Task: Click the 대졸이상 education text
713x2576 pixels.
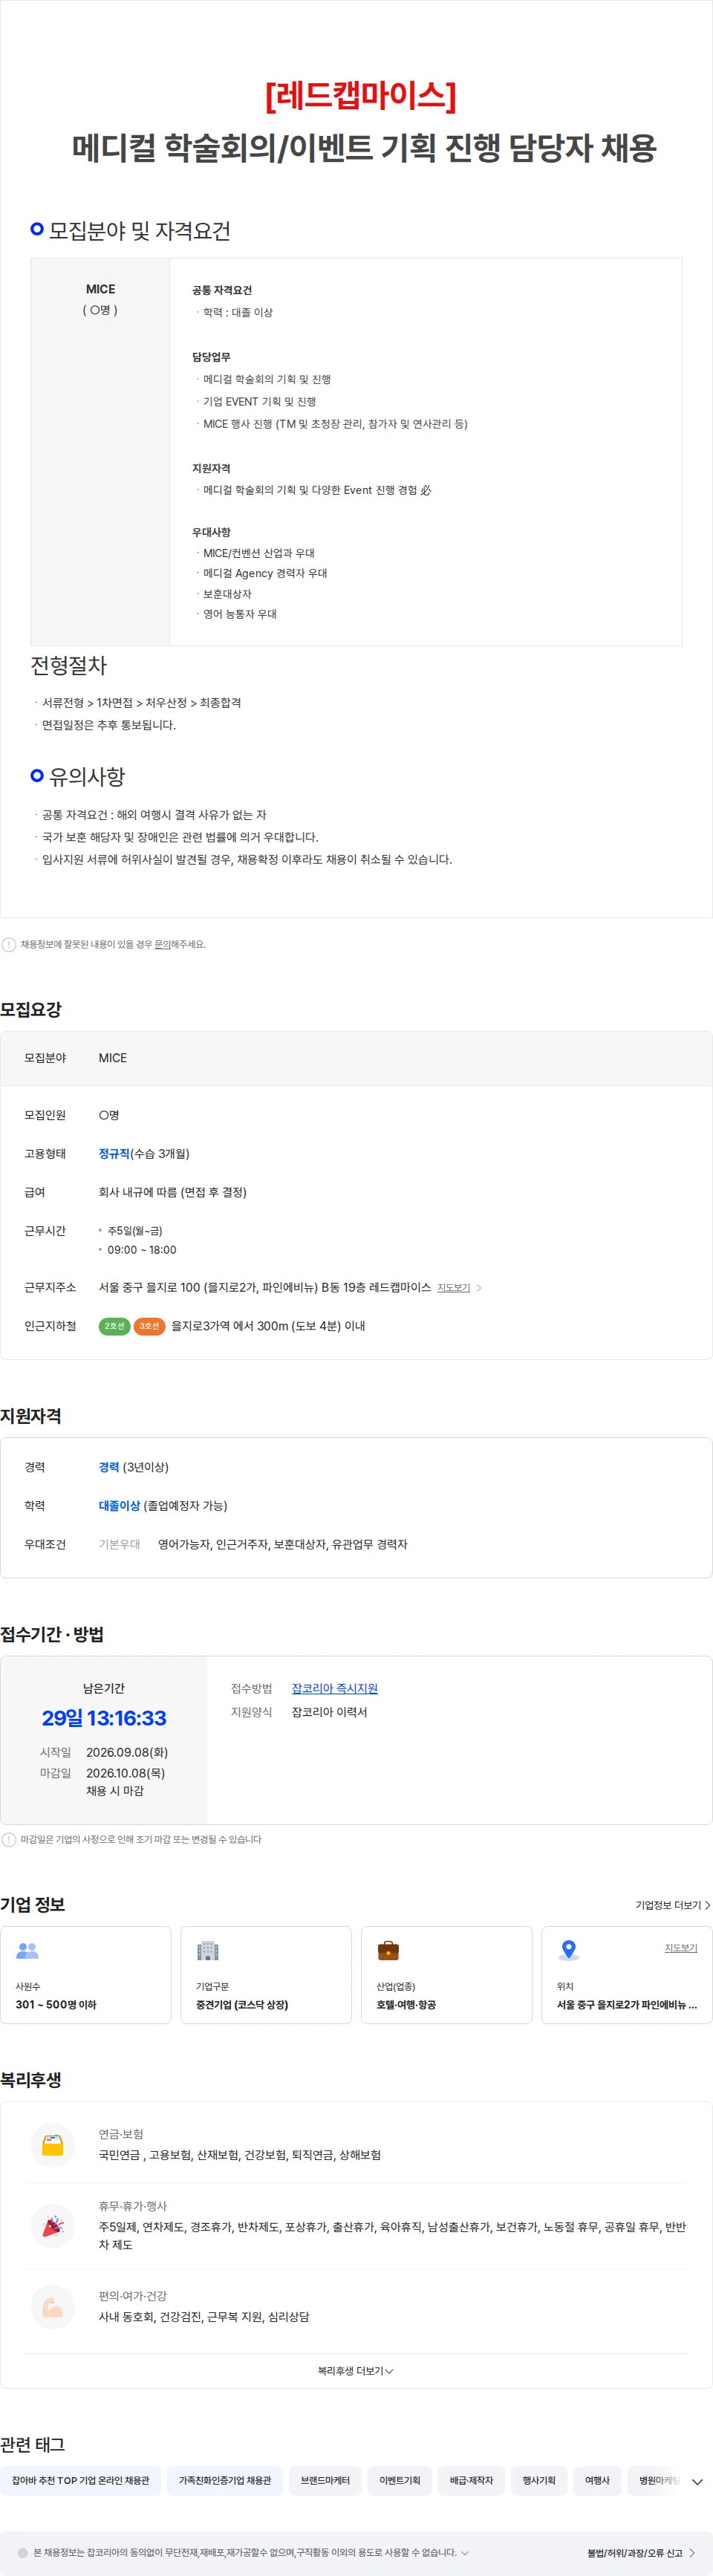Action: click(x=119, y=1505)
